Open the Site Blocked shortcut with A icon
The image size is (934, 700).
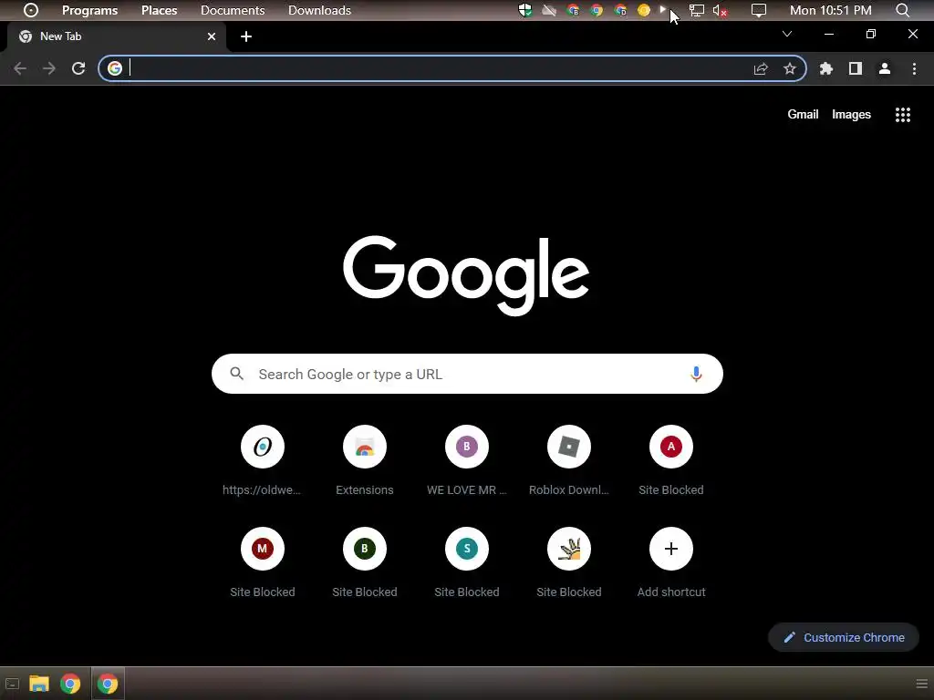pos(671,460)
